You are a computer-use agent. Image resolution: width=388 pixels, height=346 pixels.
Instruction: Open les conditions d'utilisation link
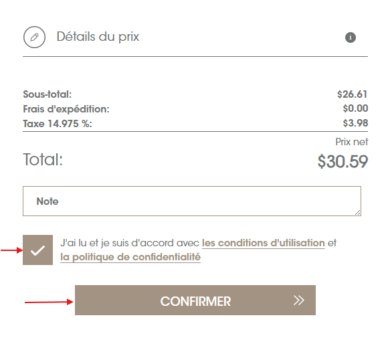click(264, 243)
